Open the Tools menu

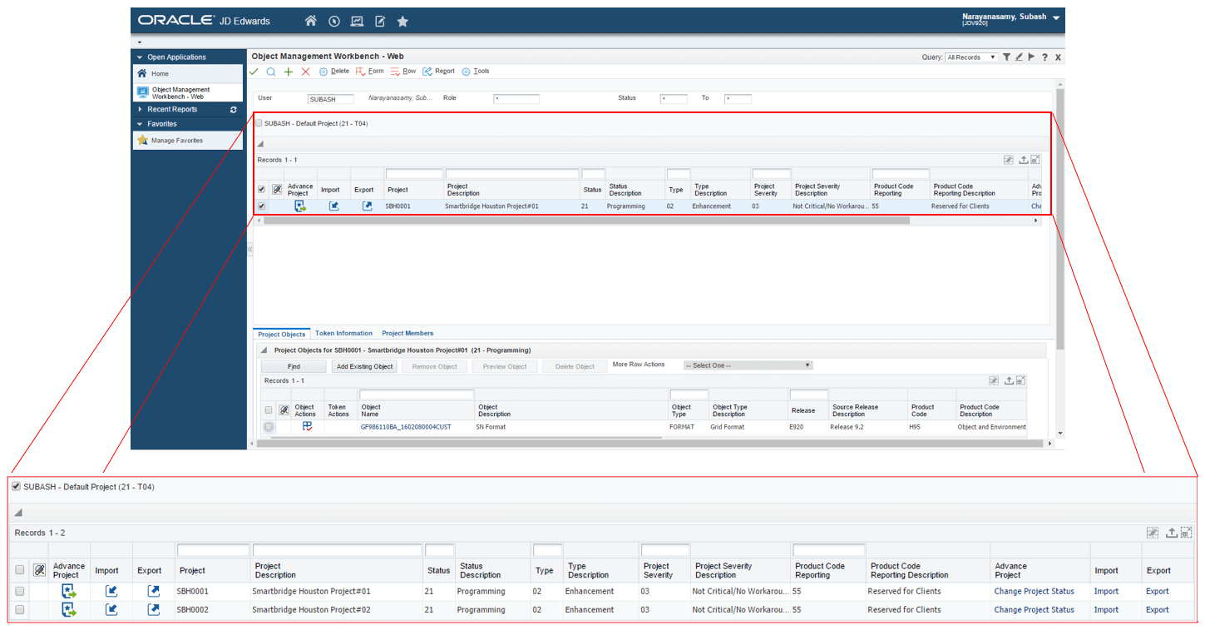476,72
